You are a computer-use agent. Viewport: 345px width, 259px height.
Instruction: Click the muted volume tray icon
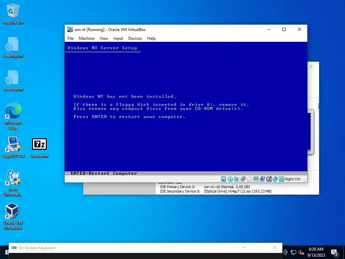pyautogui.click(x=301, y=252)
